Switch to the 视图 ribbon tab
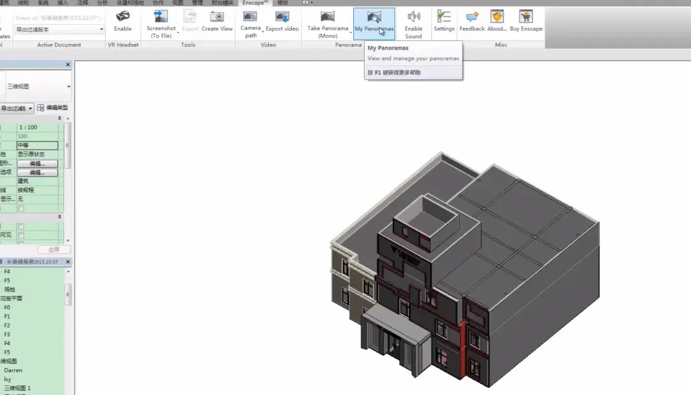This screenshot has width=691, height=395. click(178, 3)
